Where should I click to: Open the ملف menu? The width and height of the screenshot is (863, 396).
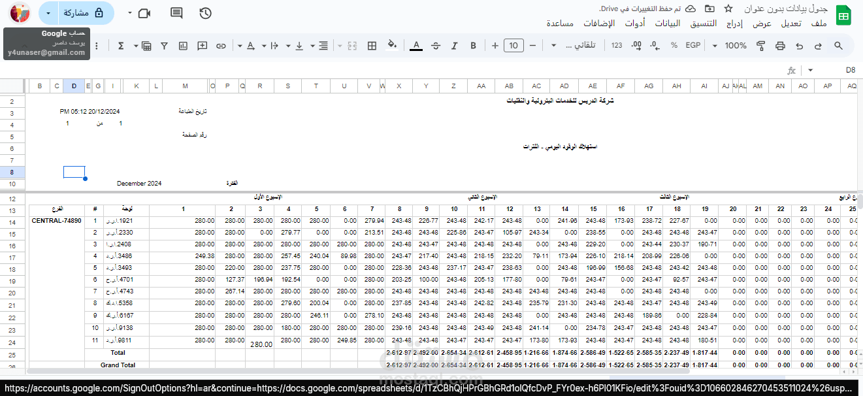pos(819,24)
